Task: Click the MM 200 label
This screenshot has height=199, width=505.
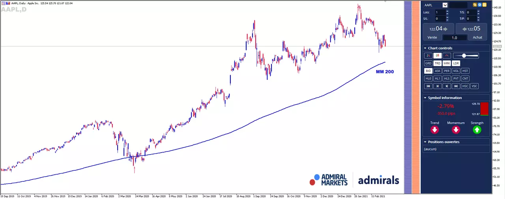Action: point(384,72)
